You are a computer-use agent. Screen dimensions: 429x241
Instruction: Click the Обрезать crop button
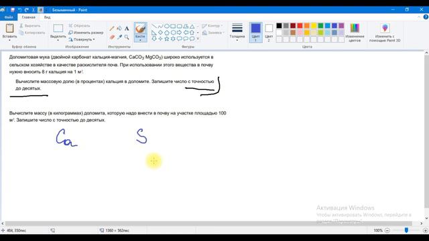coord(79,25)
